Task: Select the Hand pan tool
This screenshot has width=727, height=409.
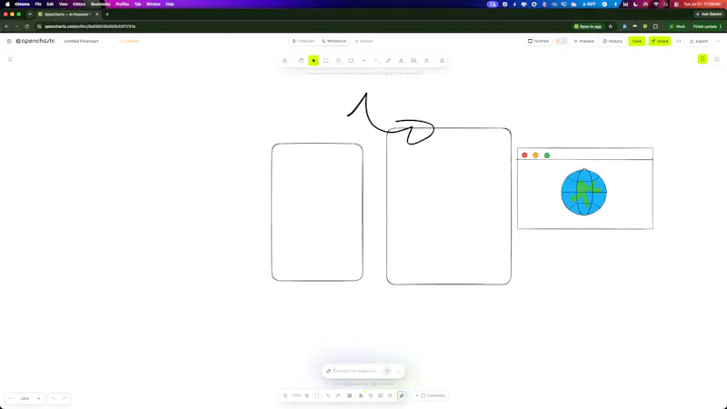Action: pyautogui.click(x=301, y=61)
